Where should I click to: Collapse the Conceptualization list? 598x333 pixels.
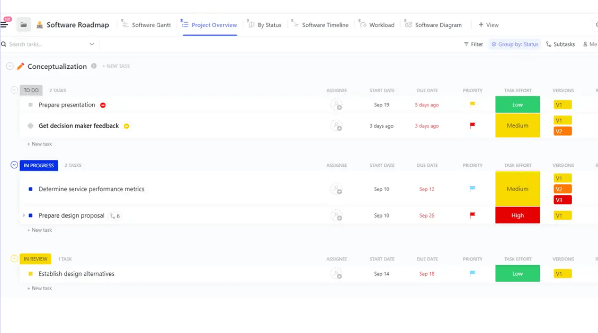click(x=10, y=66)
